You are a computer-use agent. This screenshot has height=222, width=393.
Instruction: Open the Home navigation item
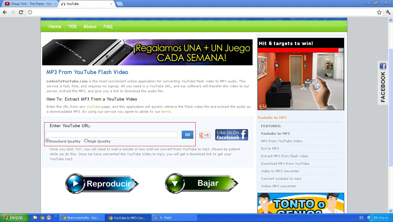coord(55,27)
